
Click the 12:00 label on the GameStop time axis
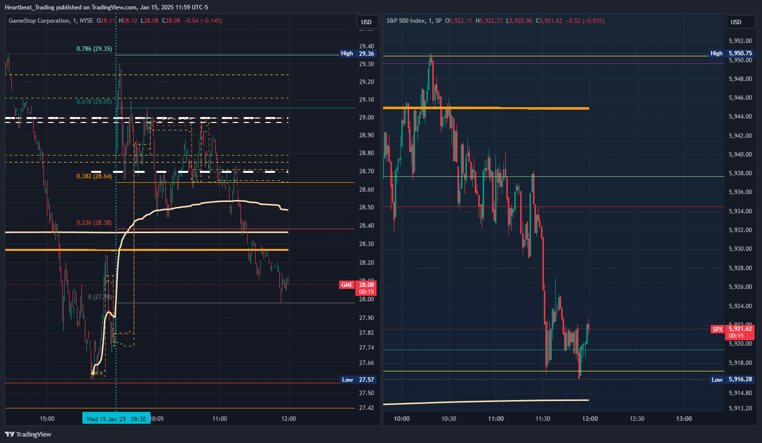289,419
